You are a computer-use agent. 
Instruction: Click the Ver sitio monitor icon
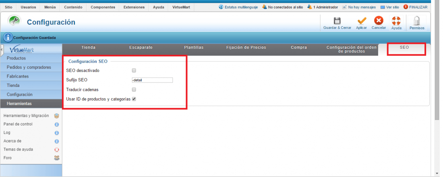(383, 7)
